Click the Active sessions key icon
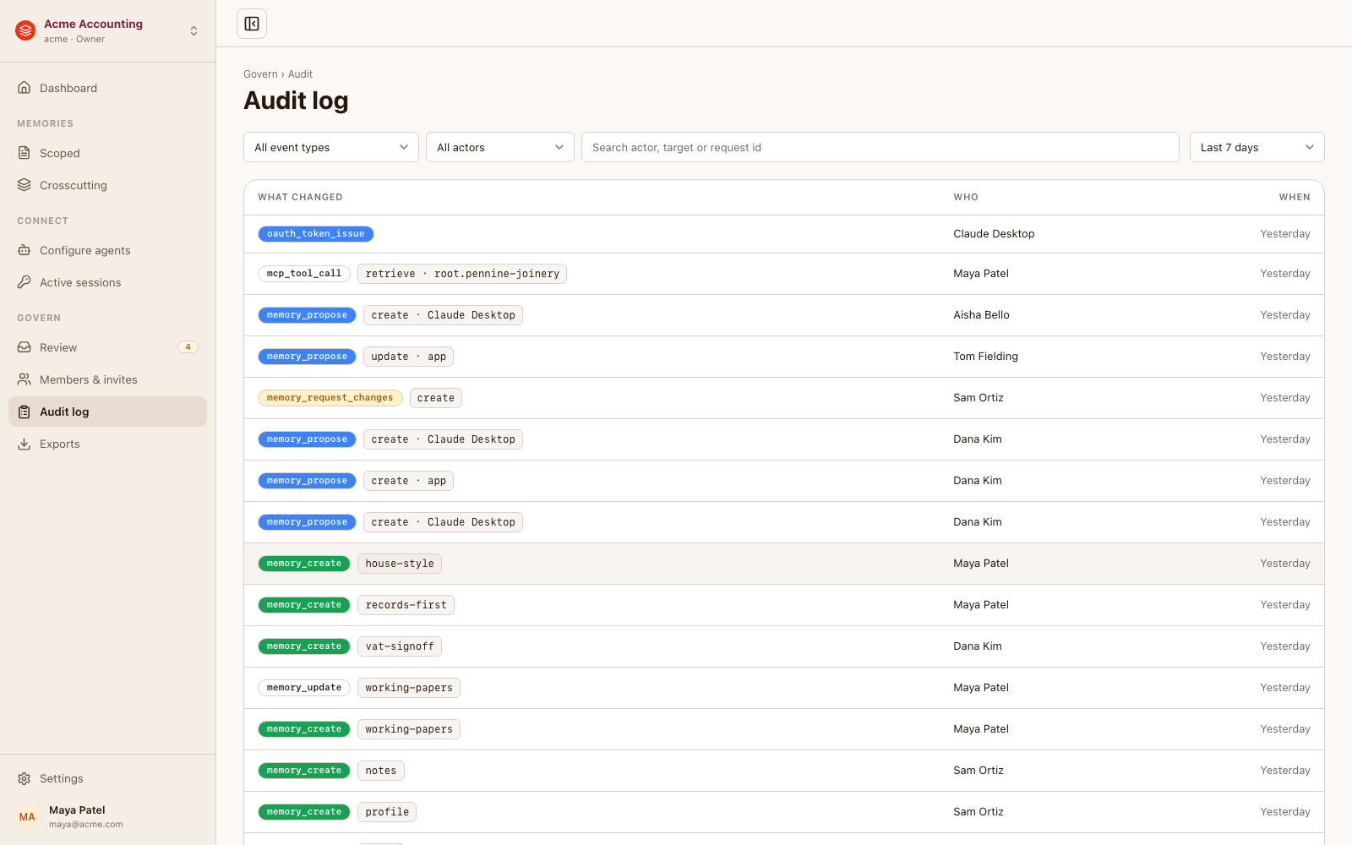Image resolution: width=1352 pixels, height=845 pixels. pyautogui.click(x=25, y=282)
